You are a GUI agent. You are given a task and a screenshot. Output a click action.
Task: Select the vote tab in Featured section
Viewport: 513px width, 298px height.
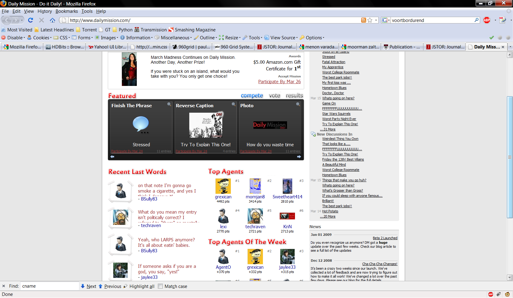pyautogui.click(x=275, y=96)
